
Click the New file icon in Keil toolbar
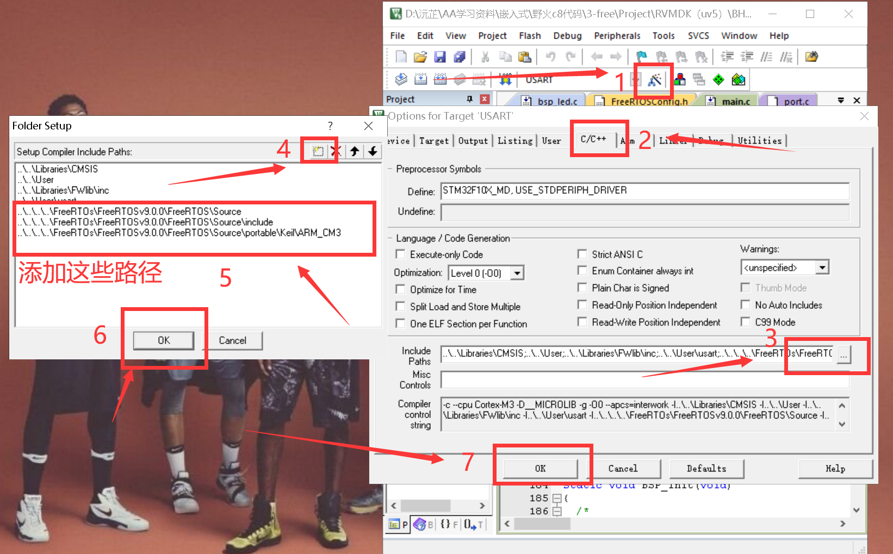click(x=401, y=57)
